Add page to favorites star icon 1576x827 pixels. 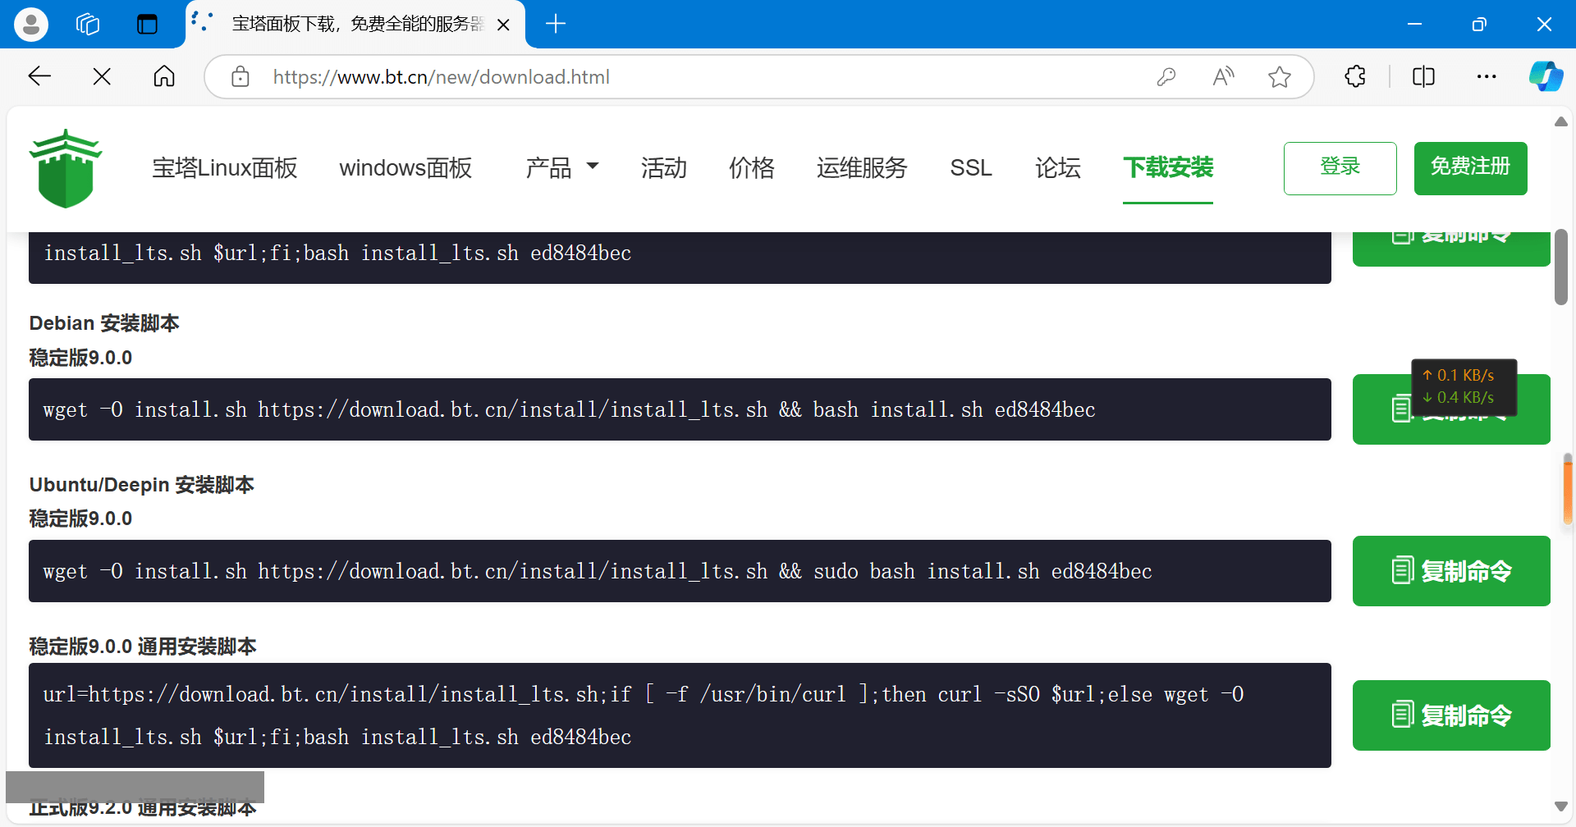tap(1279, 77)
